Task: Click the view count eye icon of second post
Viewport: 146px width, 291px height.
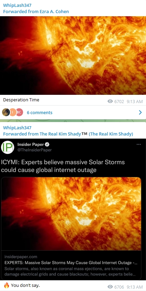Action: [x=110, y=287]
